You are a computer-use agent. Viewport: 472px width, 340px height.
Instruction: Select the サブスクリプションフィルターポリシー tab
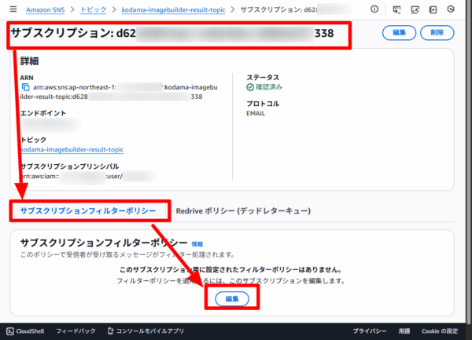88,211
